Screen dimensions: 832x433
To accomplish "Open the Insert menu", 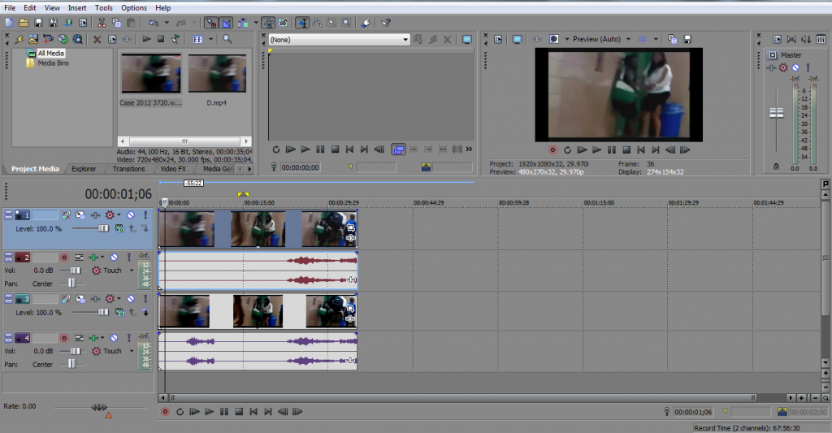I will 77,8.
